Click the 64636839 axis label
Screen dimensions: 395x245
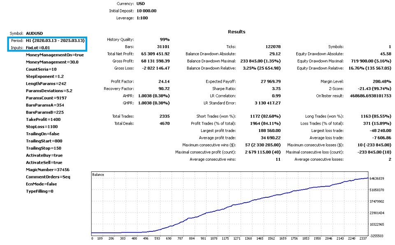tap(376, 178)
